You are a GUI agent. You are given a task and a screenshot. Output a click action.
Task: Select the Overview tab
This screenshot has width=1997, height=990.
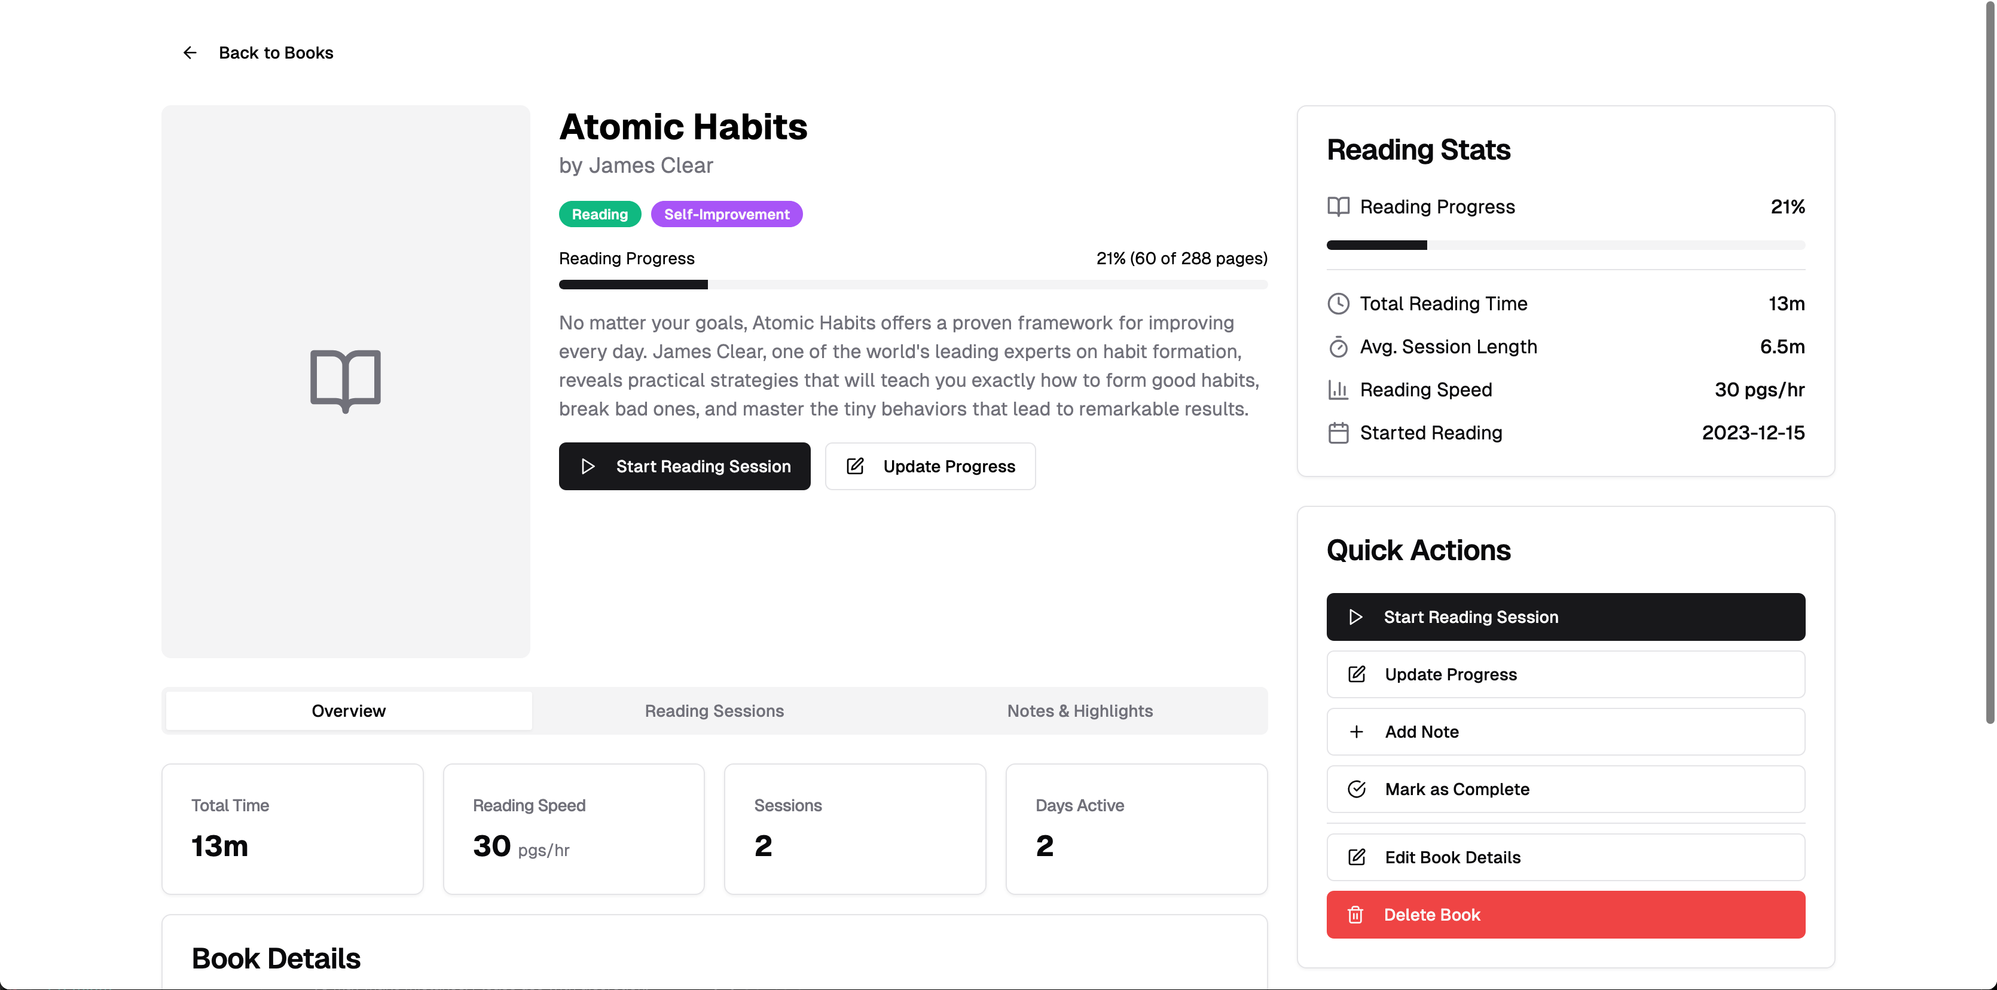349,711
